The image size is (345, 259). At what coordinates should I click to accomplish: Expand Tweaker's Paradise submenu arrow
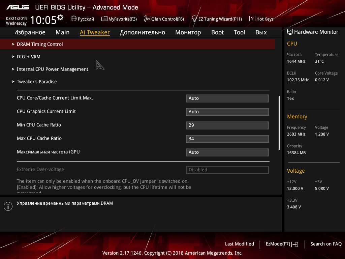point(13,82)
